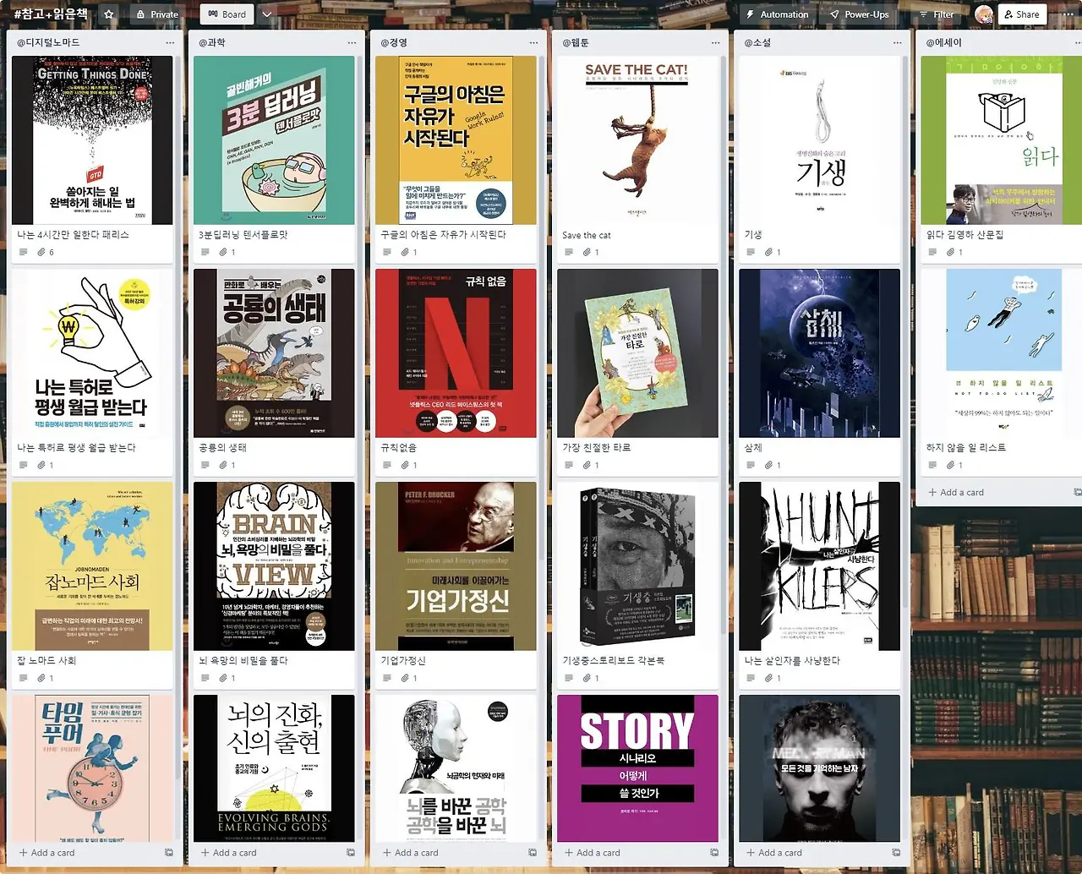Click the @경영 list title
Screen dimensions: 1082x874
[x=393, y=42]
